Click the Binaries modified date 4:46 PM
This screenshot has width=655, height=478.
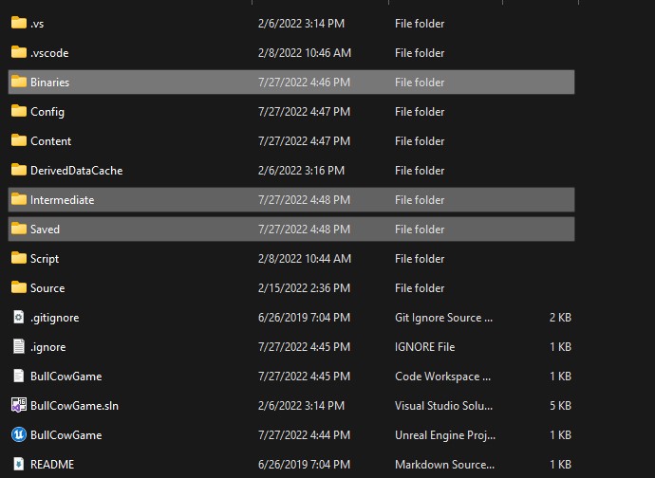(x=302, y=82)
